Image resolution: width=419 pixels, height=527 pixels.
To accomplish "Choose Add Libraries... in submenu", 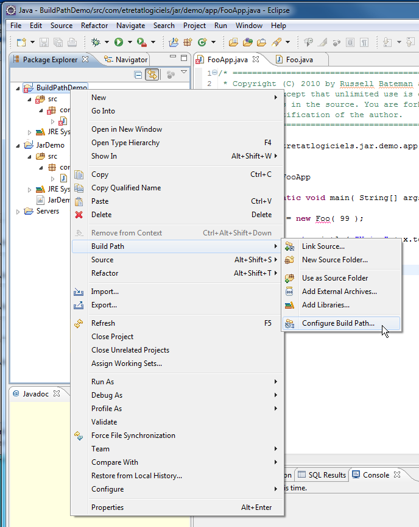I will pyautogui.click(x=341, y=305).
